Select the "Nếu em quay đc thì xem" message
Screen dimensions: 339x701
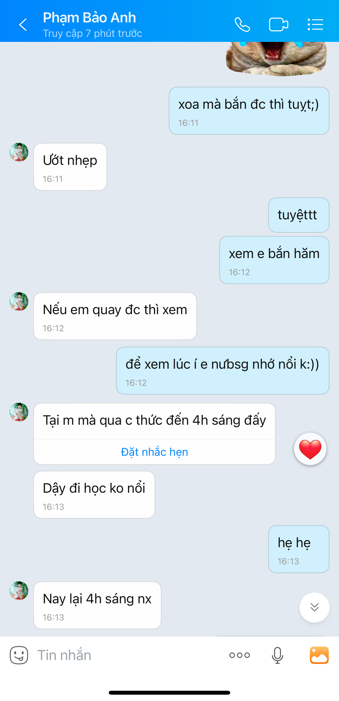pos(115,316)
